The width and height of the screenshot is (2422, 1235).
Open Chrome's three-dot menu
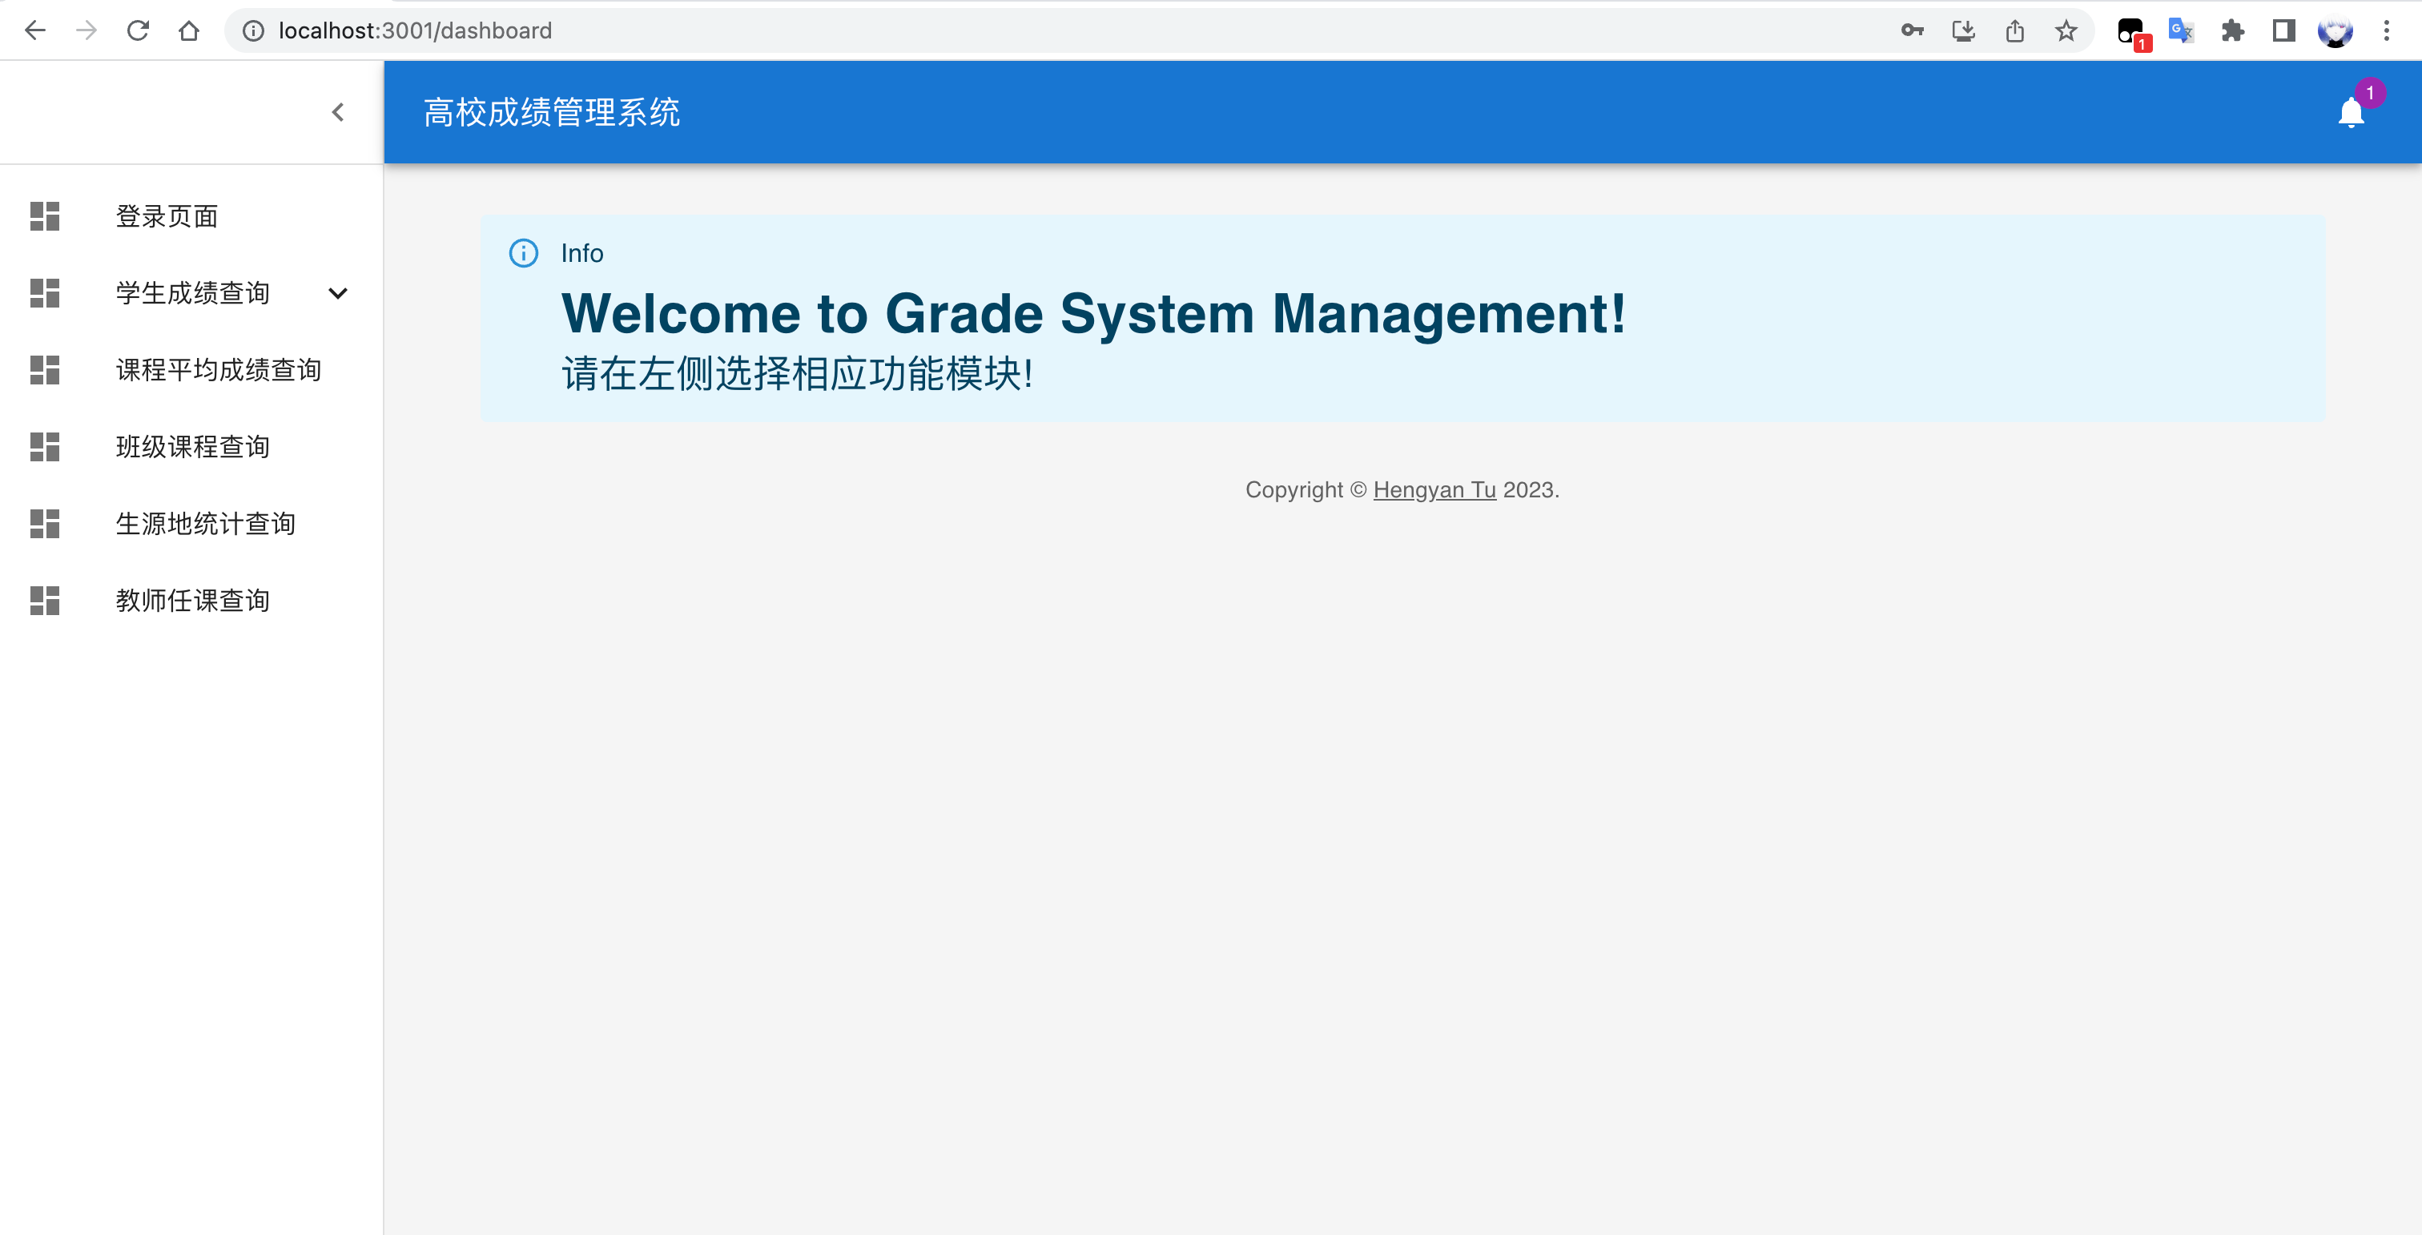coord(2386,31)
